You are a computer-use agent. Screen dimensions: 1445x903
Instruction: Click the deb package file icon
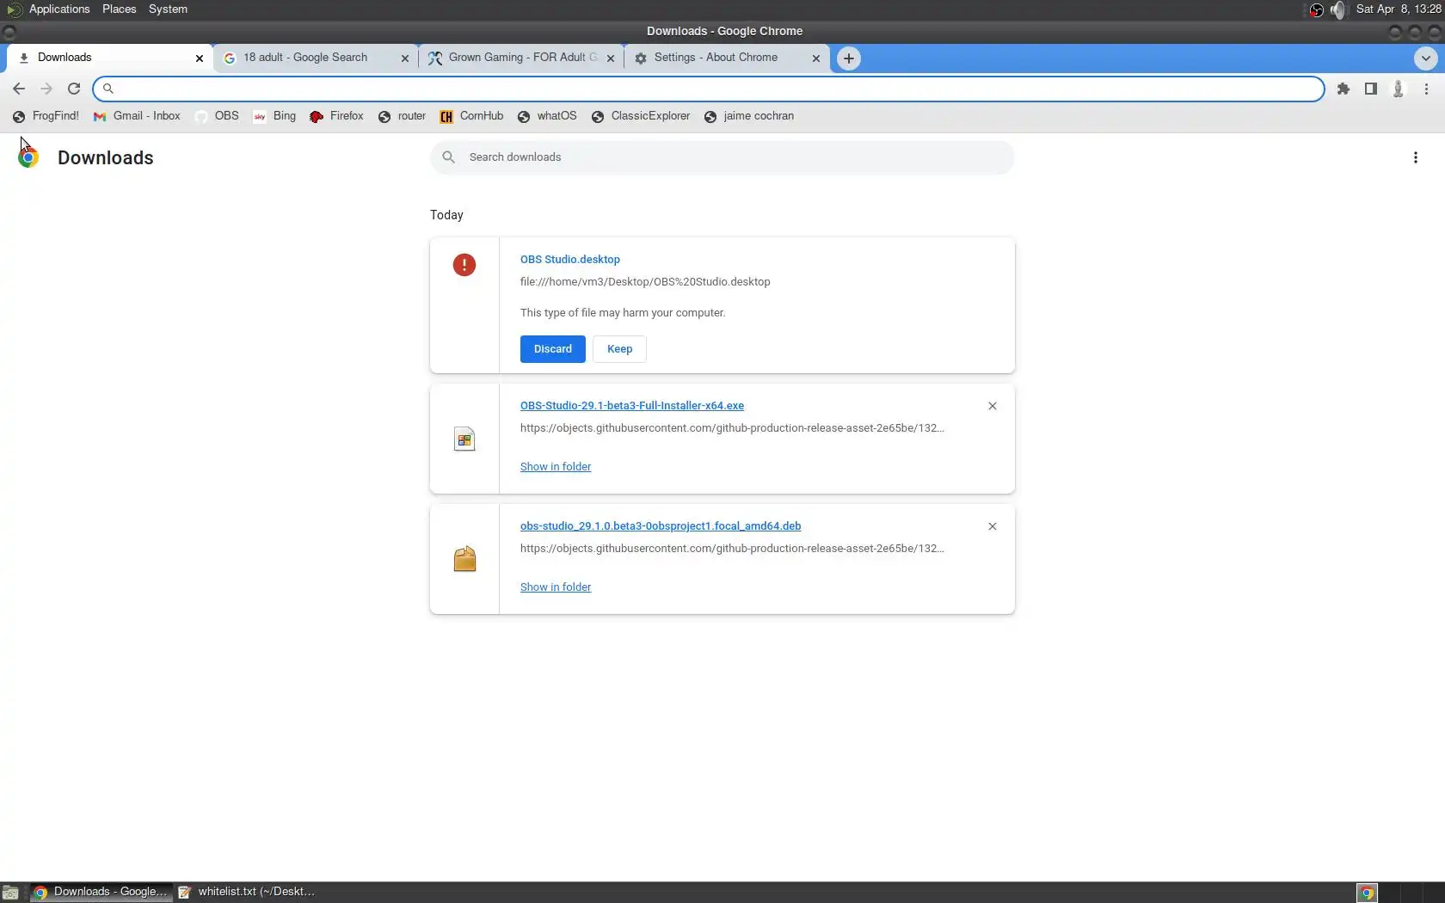point(464,559)
